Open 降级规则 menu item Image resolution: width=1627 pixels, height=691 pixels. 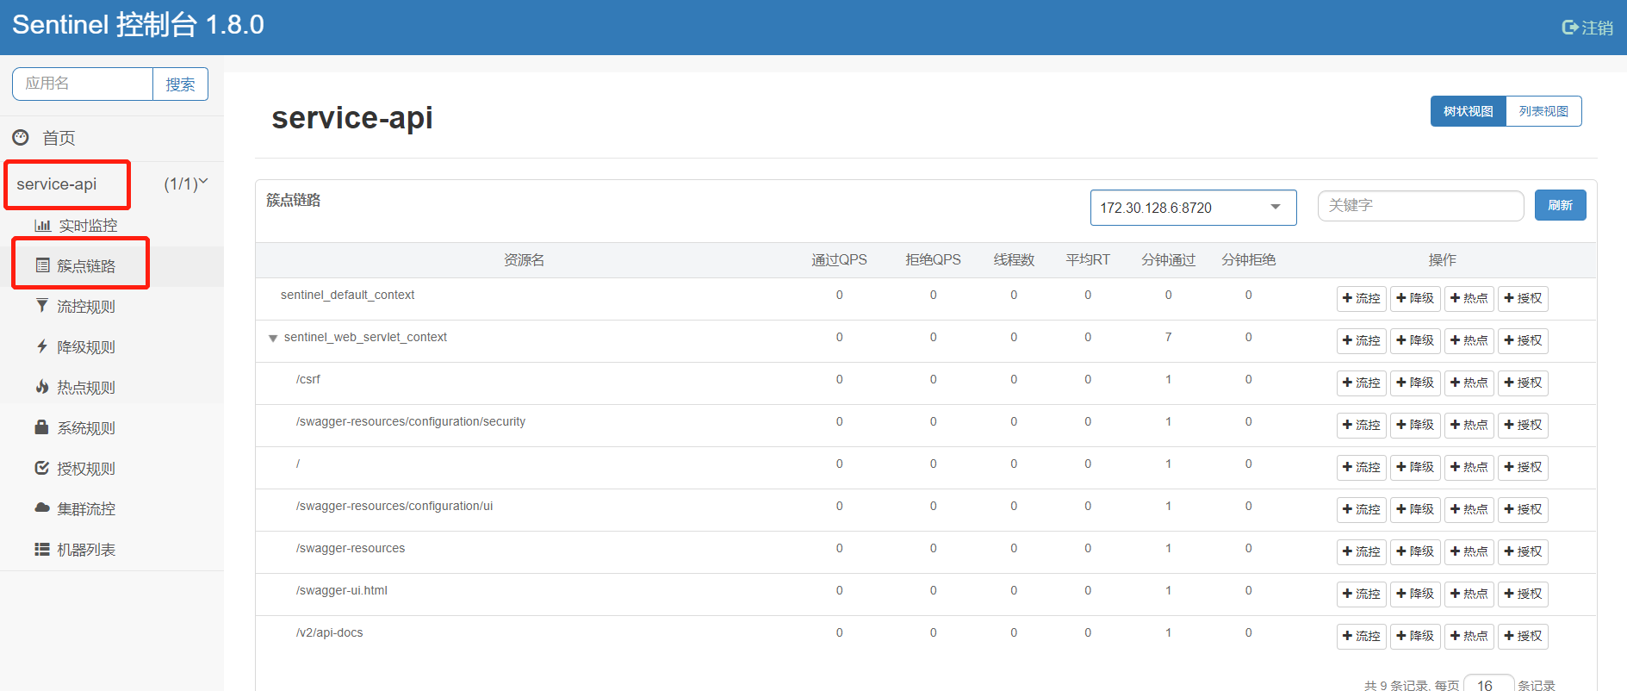(x=86, y=347)
